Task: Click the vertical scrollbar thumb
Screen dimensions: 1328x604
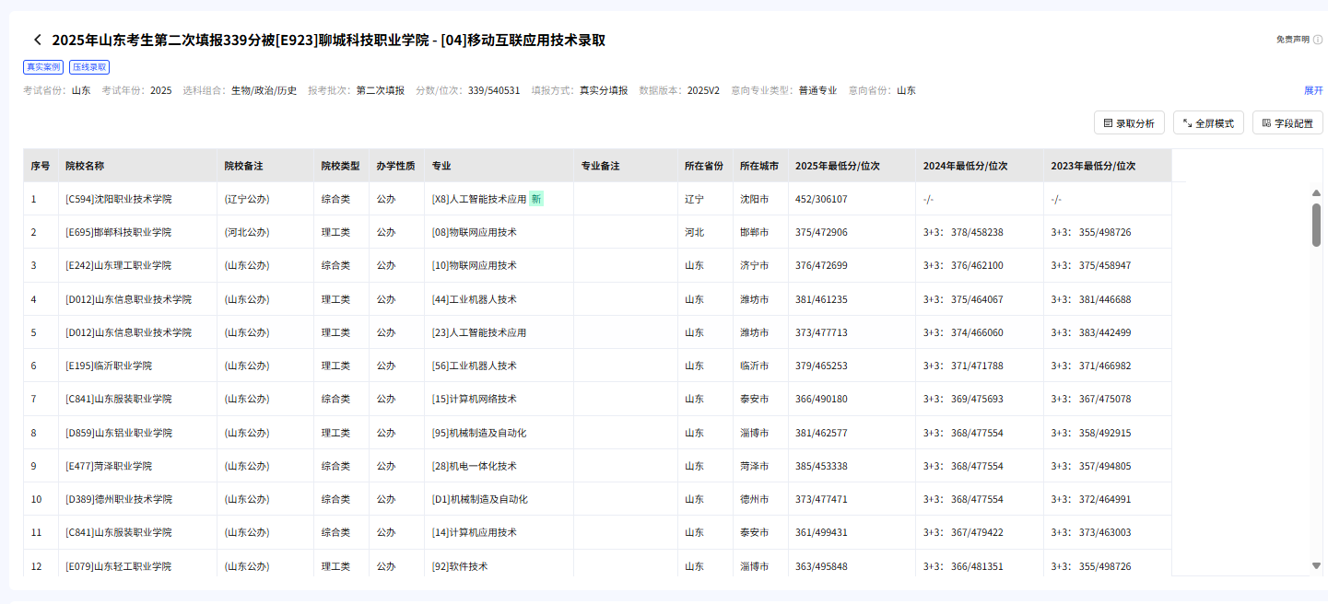Action: click(1316, 230)
